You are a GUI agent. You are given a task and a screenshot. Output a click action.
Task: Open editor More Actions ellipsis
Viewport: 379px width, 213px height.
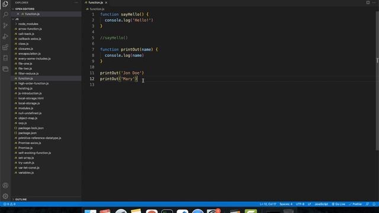pos(374,2)
